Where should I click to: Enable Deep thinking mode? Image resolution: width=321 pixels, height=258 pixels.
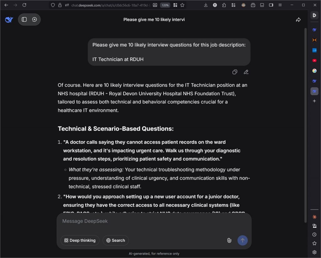click(x=80, y=240)
